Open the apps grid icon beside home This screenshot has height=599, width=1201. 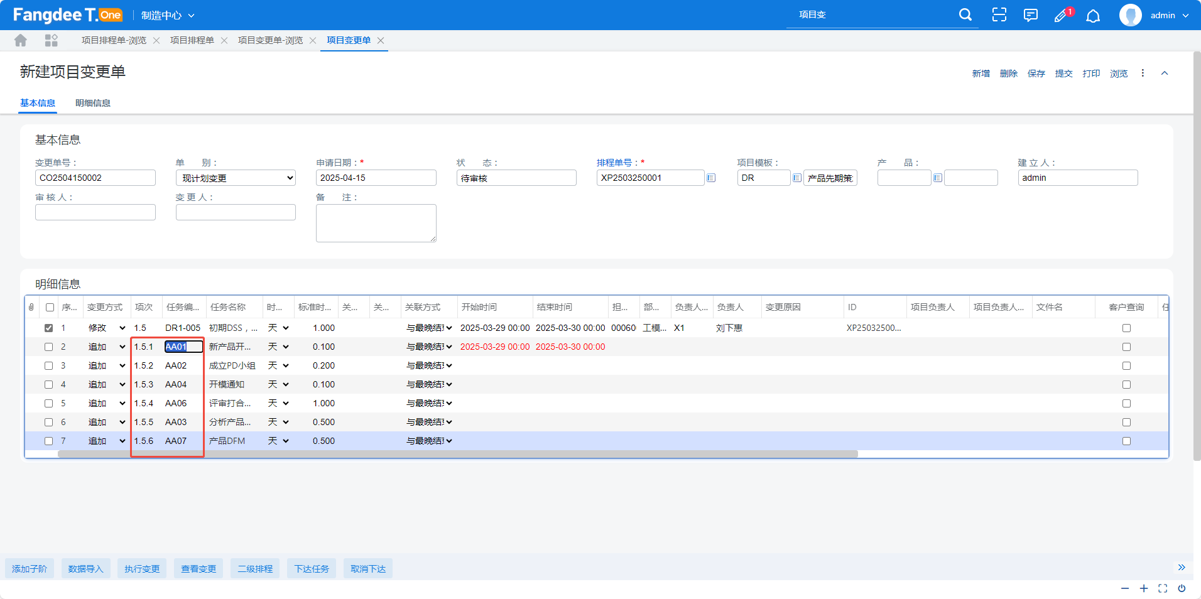[x=52, y=40]
